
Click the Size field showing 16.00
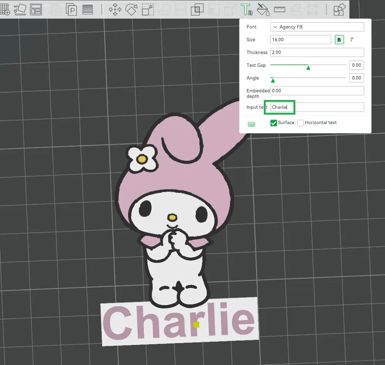[301, 40]
